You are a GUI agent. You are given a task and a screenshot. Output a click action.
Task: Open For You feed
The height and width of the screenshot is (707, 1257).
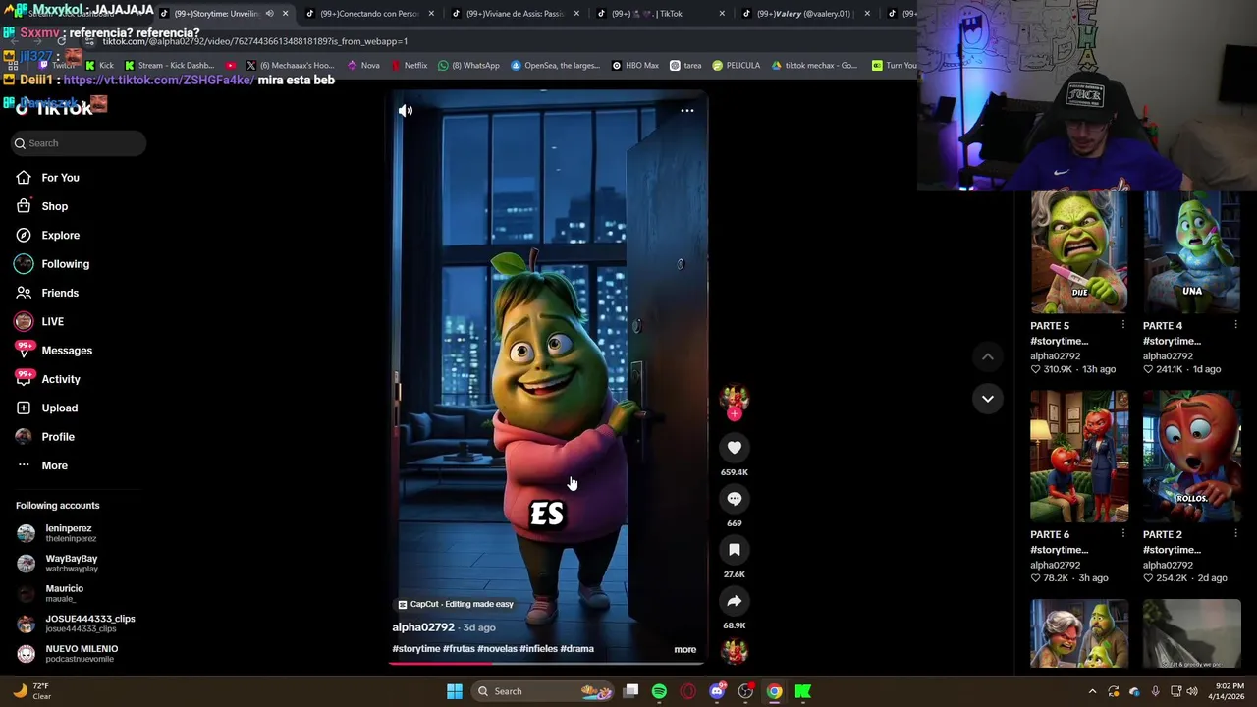47,178
